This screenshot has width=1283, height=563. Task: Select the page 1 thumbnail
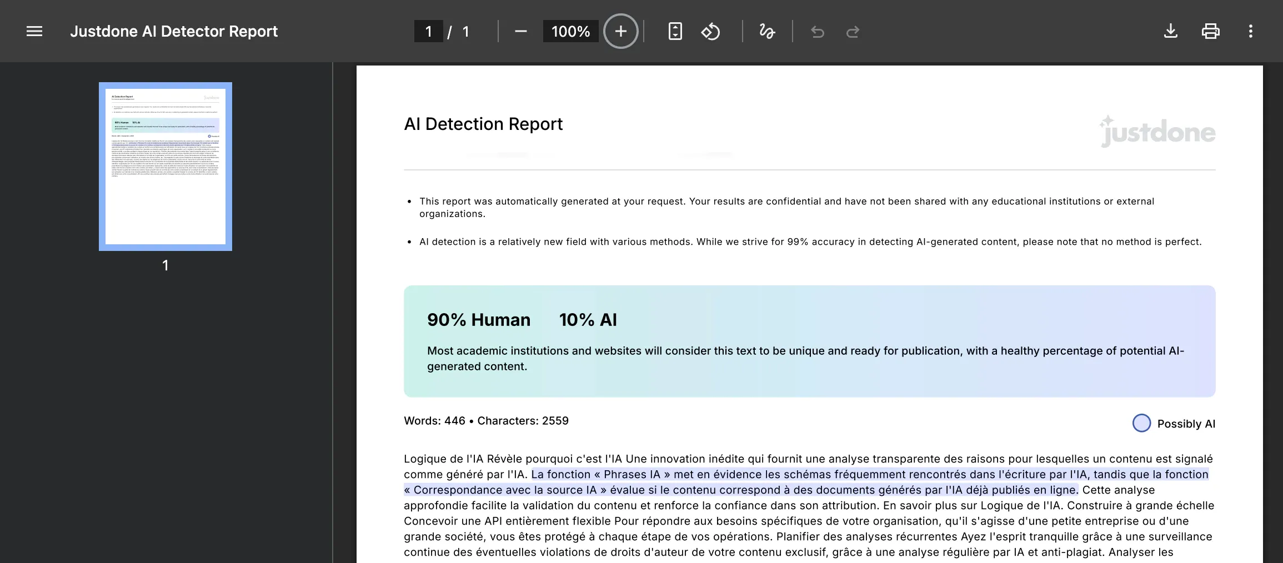(166, 167)
